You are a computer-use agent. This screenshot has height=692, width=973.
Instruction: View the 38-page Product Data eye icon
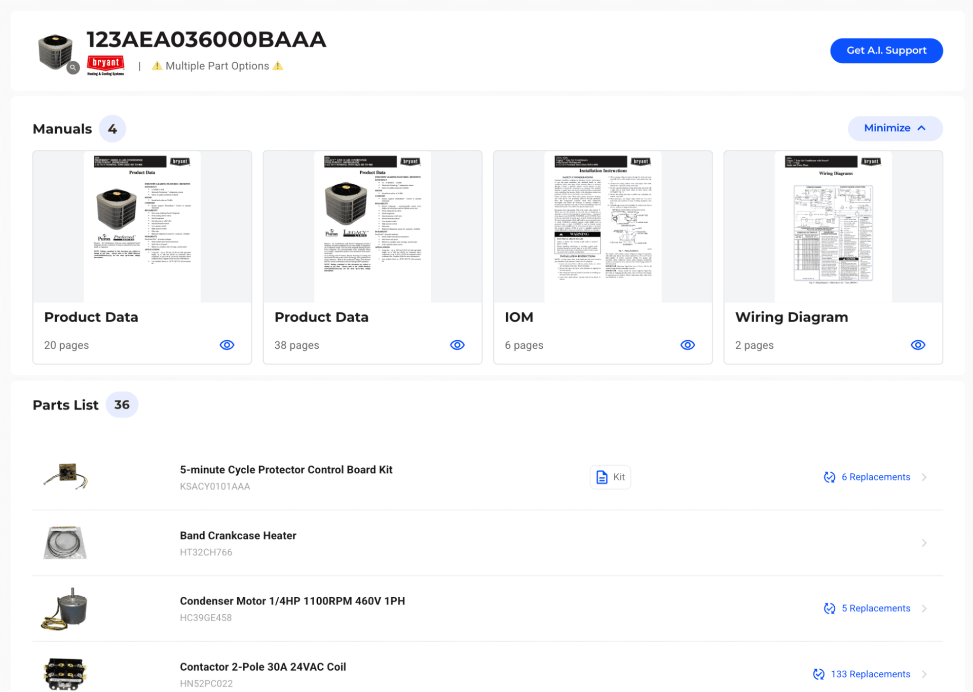457,345
